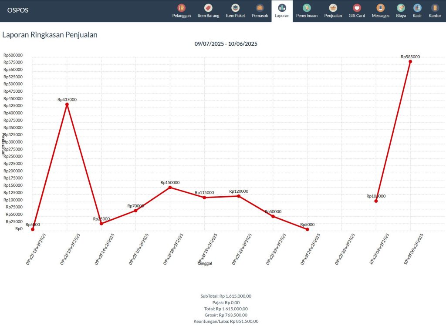This screenshot has width=446, height=332.
Task: Open the Kantor door icon
Action: click(435, 8)
